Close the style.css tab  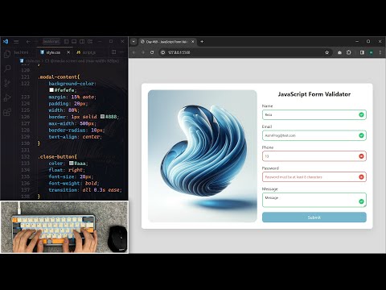[x=68, y=52]
